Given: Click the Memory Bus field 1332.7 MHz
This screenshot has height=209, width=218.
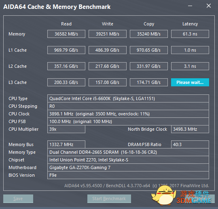Looking at the screenshot, I should point(66,144).
